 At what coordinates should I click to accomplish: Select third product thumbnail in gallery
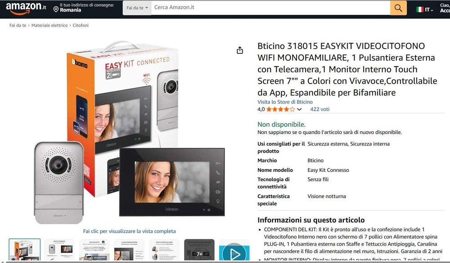click(94, 250)
